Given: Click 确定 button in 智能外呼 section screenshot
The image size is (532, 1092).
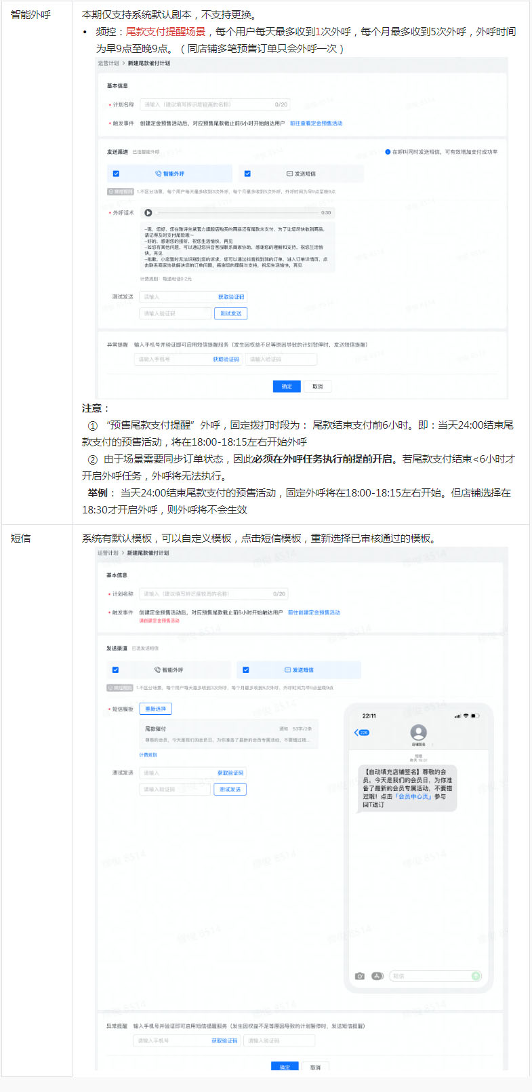Looking at the screenshot, I should click(x=287, y=386).
